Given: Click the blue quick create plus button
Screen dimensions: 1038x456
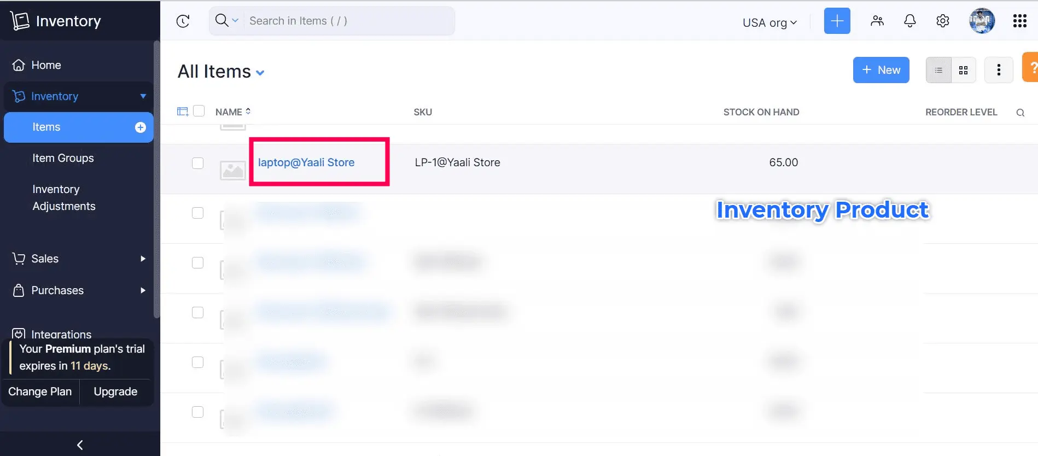Looking at the screenshot, I should coord(837,21).
